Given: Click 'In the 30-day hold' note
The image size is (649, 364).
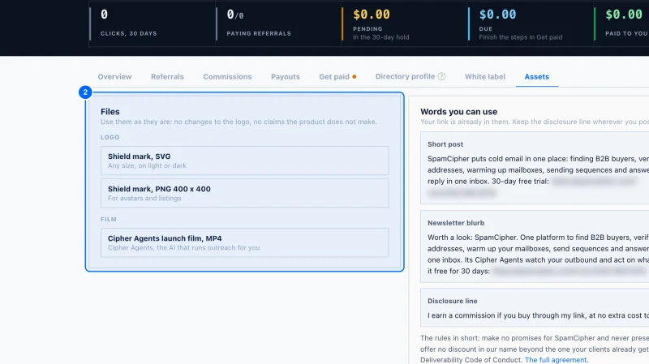Looking at the screenshot, I should point(380,37).
